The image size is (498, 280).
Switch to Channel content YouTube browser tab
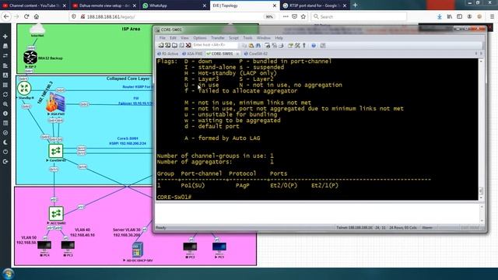34,5
